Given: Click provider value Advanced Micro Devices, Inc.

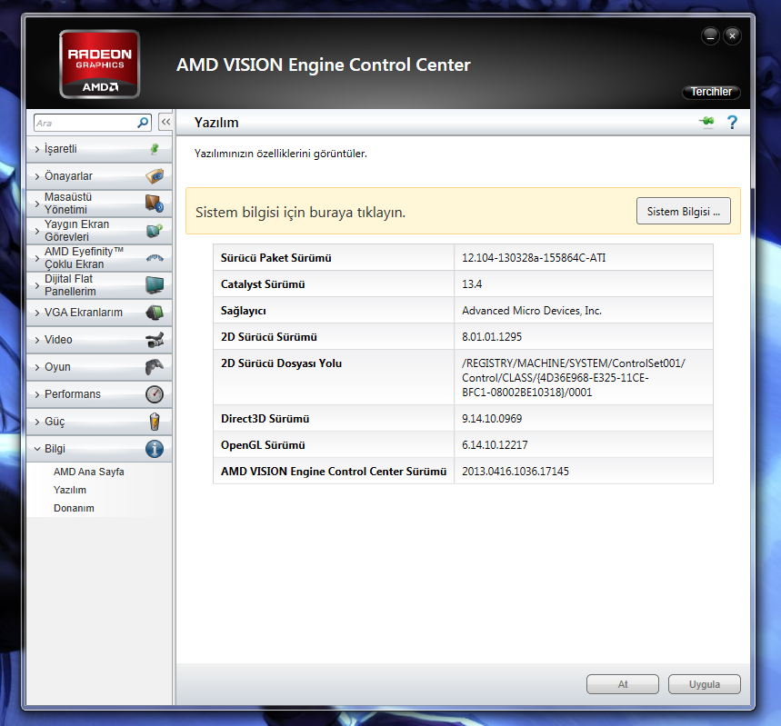Looking at the screenshot, I should pyautogui.click(x=532, y=311).
